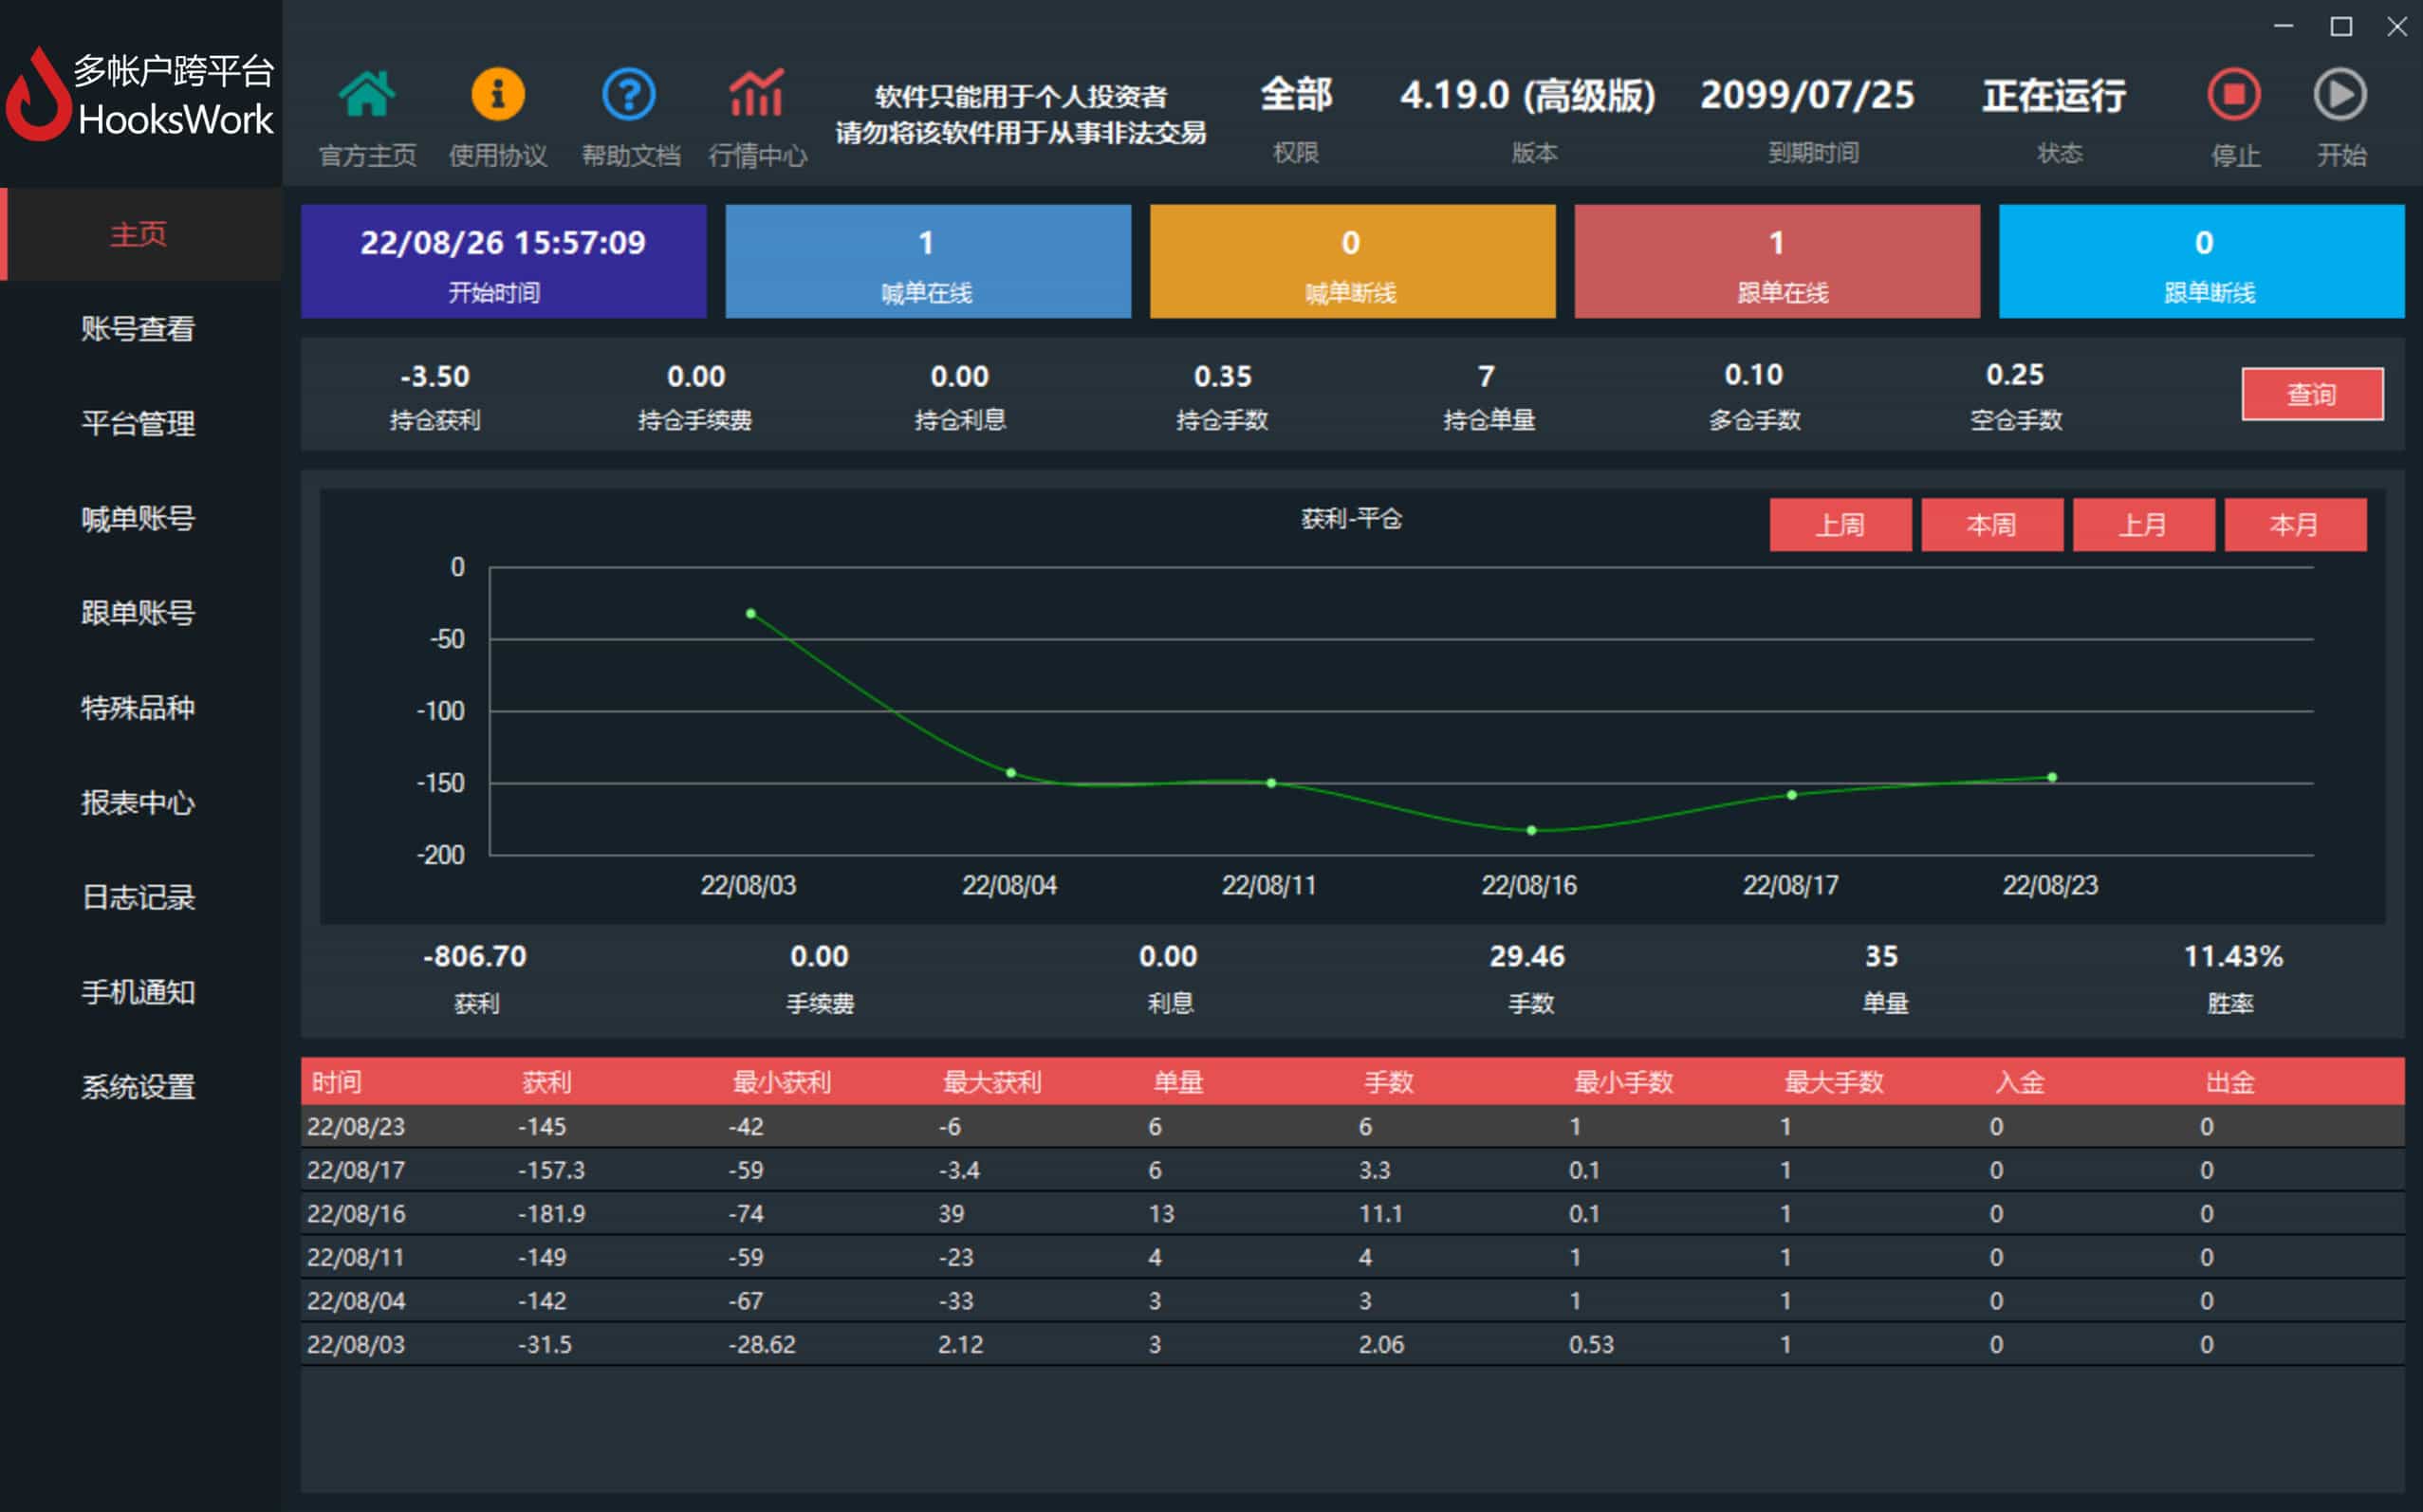
Task: Go to 喊单账号 in the sidebar
Action: [138, 518]
